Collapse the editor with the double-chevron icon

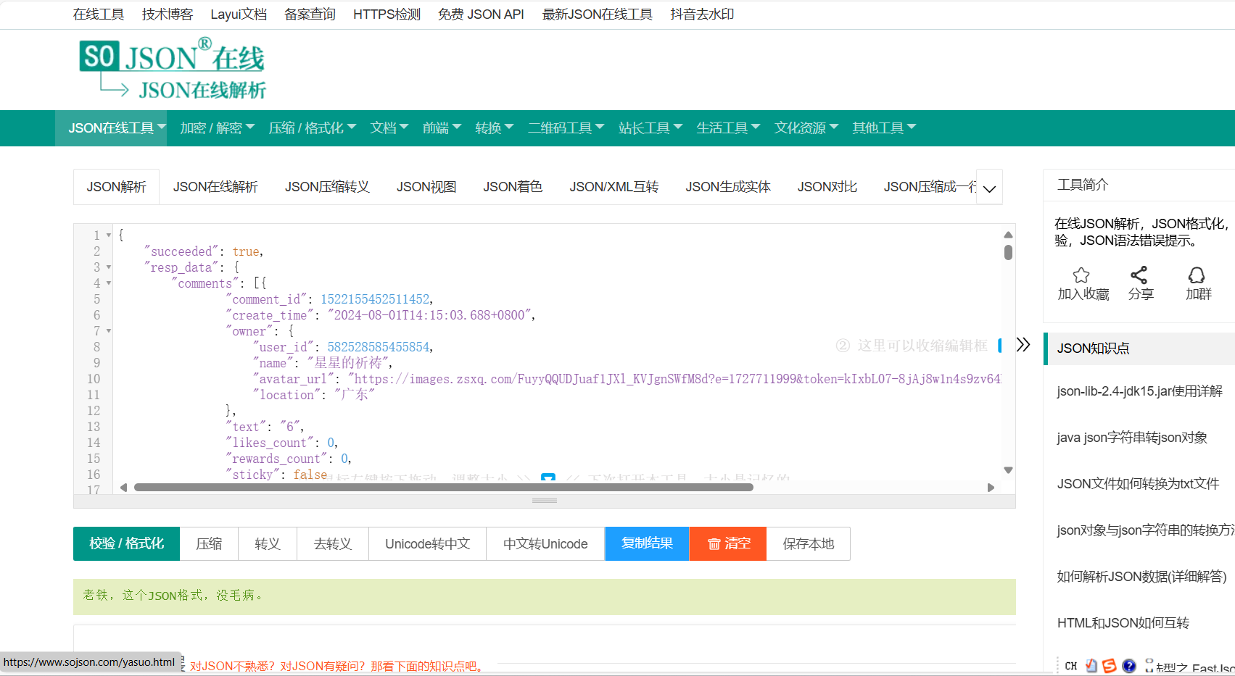[1023, 344]
